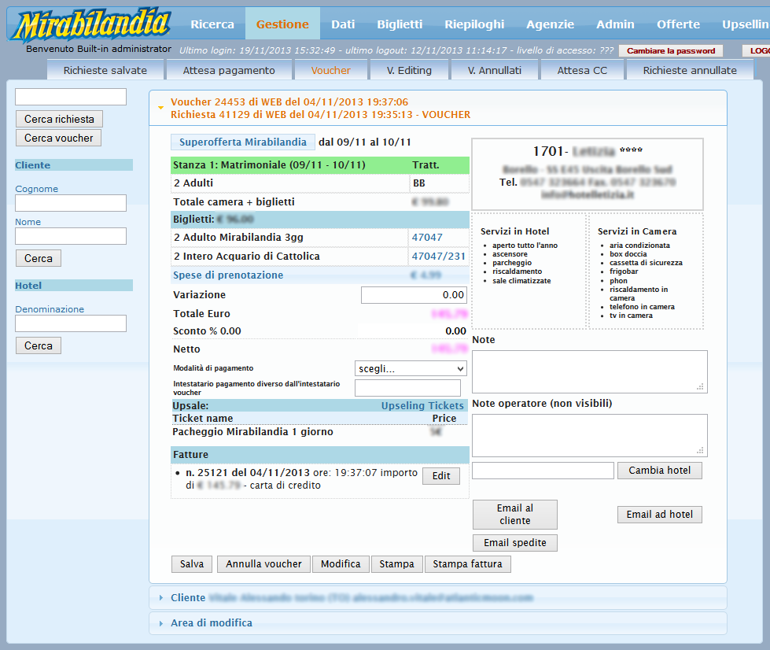Switch to the Attesa CC tab

pos(582,70)
